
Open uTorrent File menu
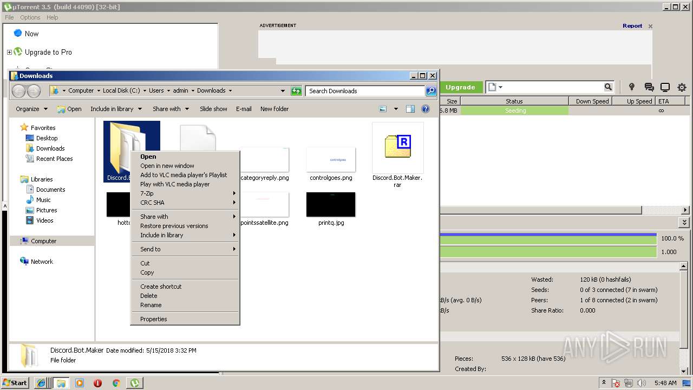[9, 17]
